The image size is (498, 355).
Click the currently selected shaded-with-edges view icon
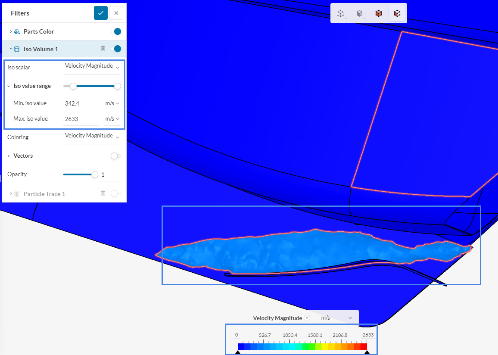[x=398, y=13]
